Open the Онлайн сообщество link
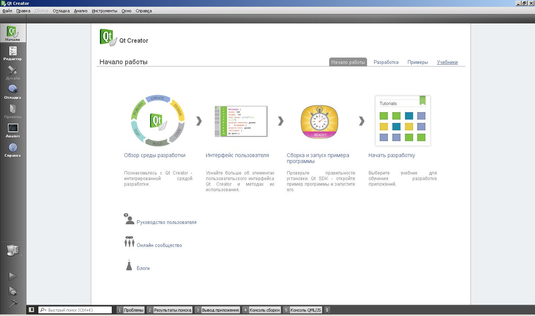Viewport: 535px width, 316px height. tap(159, 245)
